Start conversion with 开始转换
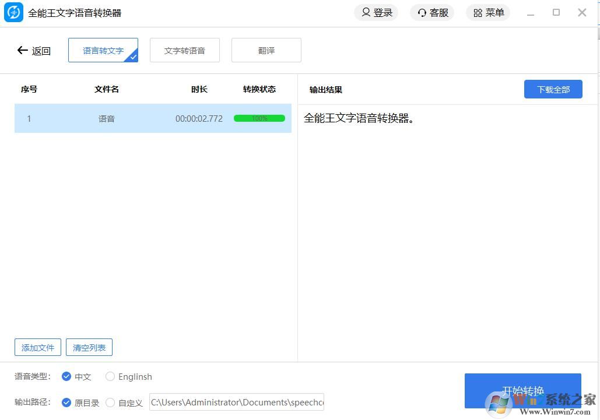Image resolution: width=600 pixels, height=420 pixels. click(x=522, y=391)
